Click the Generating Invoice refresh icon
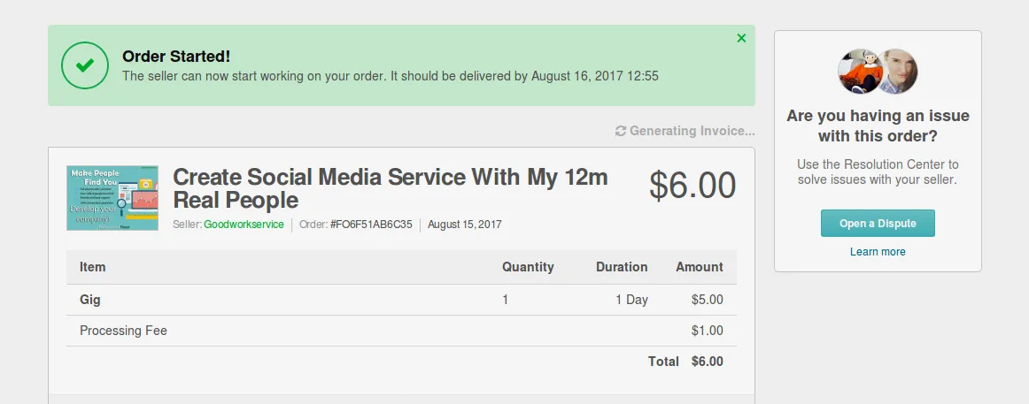This screenshot has width=1029, height=404. (x=620, y=131)
